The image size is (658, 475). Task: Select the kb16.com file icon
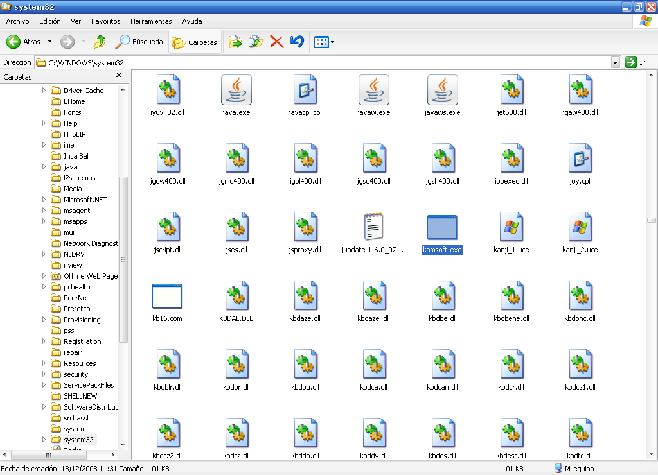[x=167, y=296]
